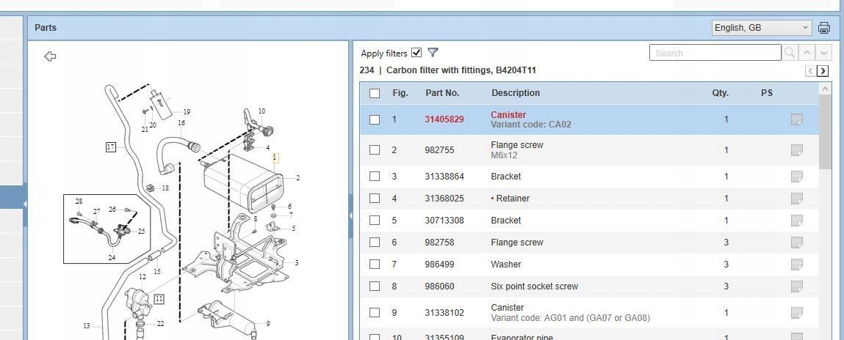Check the box for part 982755
The width and height of the screenshot is (844, 340).
[375, 150]
